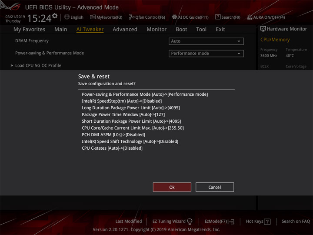Open the Search on FAQ link

tap(296, 221)
